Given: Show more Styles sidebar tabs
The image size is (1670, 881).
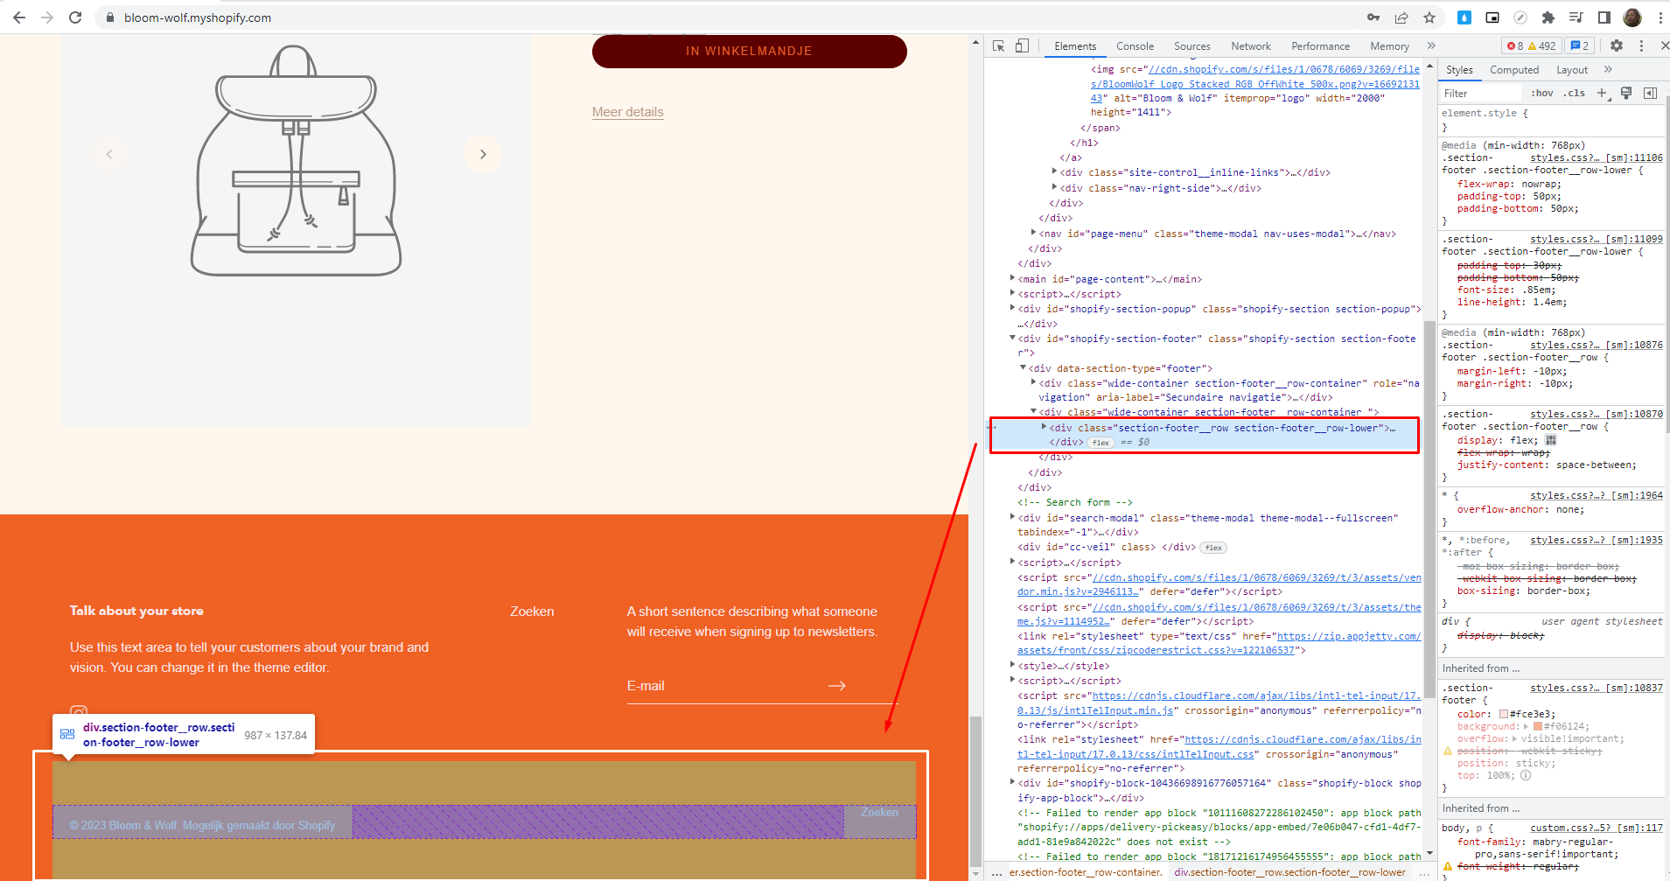Looking at the screenshot, I should [x=1608, y=69].
